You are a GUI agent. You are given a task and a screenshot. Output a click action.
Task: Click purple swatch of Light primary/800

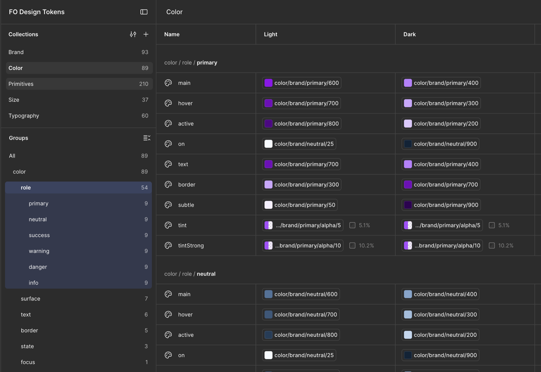point(268,123)
